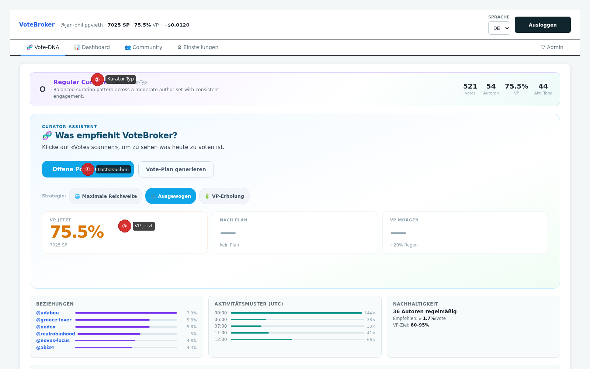
Task: Click the "Was empfiehlt VoteBroker?" heading
Action: 116,135
